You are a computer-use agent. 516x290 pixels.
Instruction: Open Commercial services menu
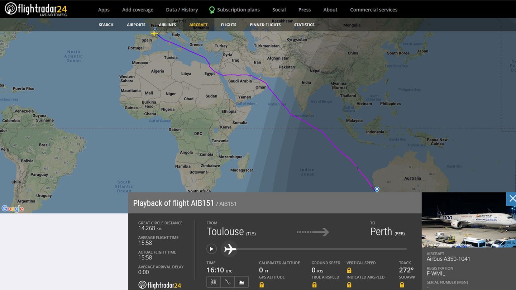point(374,10)
